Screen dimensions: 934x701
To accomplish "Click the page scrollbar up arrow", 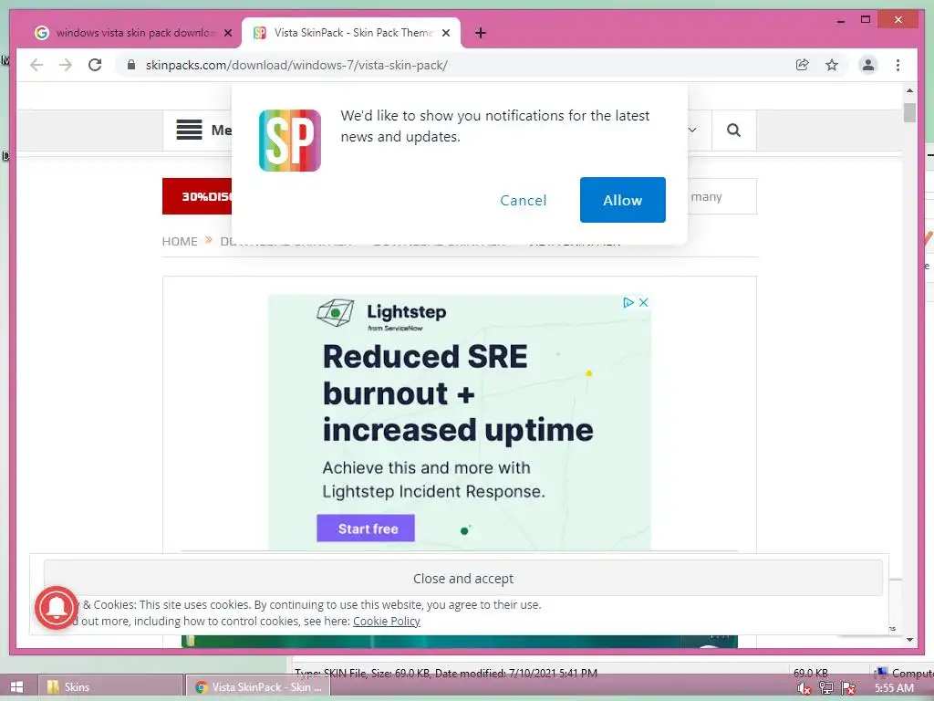I will point(909,90).
